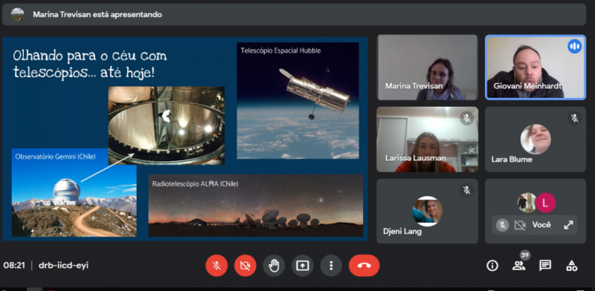595x291 pixels.
Task: Click the meeting code drb-iicd-eyi
Action: click(63, 265)
